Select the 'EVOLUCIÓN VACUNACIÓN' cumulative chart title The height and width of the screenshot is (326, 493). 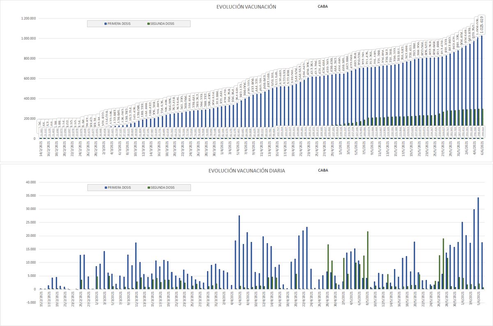[246, 7]
